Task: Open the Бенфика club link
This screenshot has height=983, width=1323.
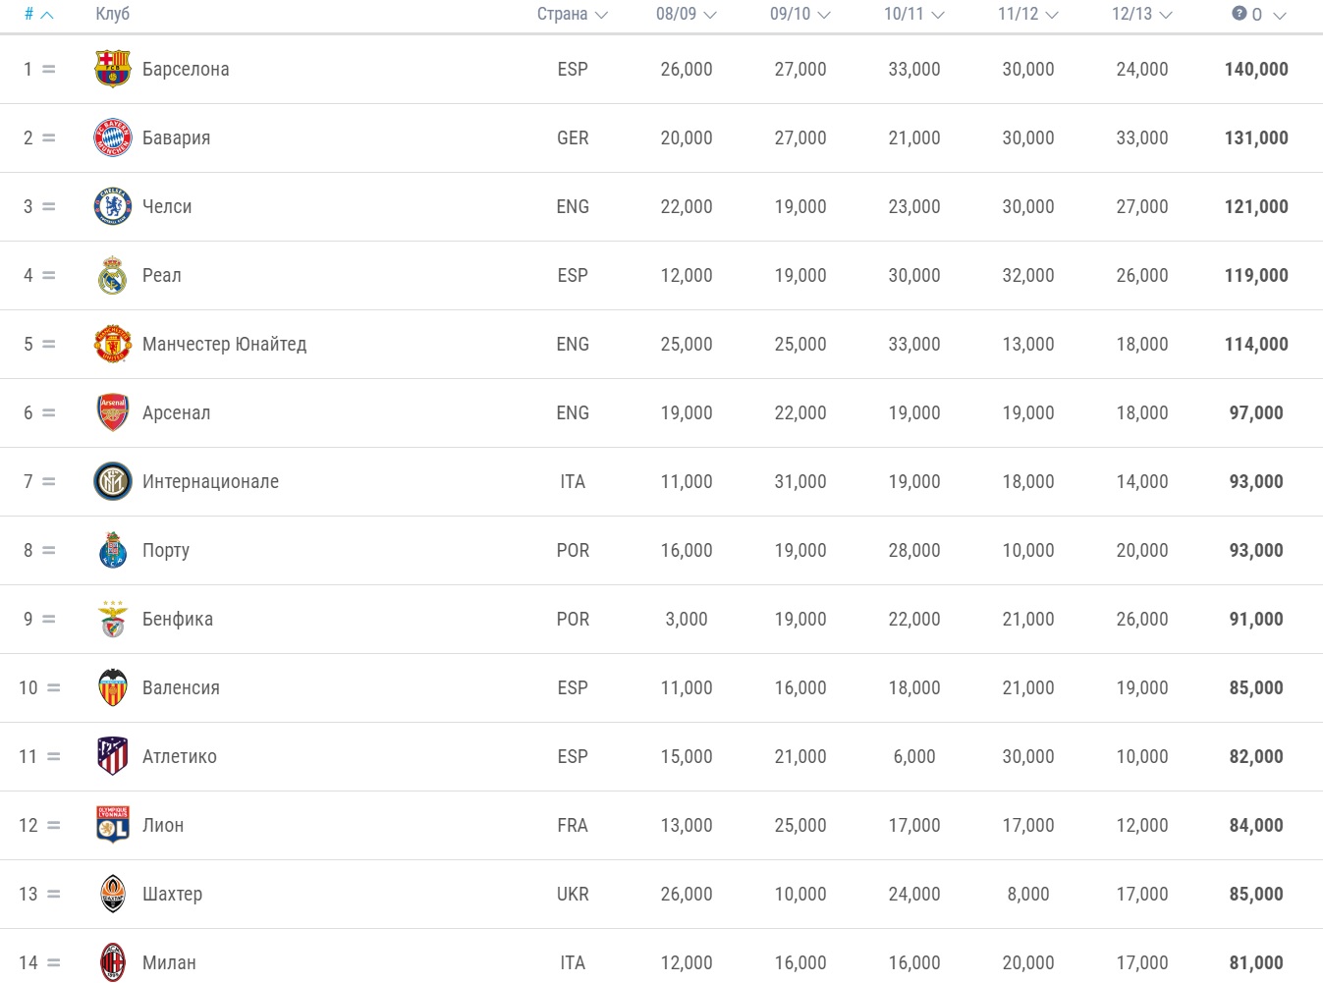Action: click(178, 619)
